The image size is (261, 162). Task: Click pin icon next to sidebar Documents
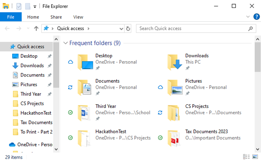click(49, 75)
